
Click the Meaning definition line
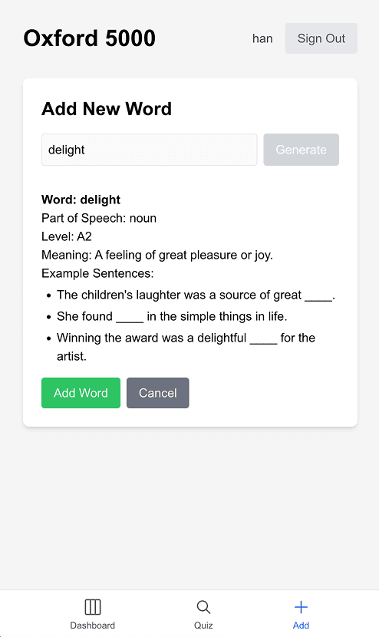[157, 255]
